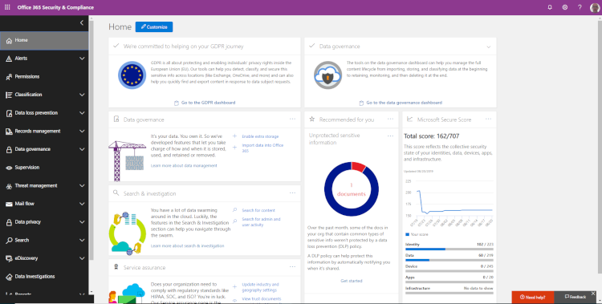Open the user profile avatar
This screenshot has width=602, height=304.
(595, 8)
